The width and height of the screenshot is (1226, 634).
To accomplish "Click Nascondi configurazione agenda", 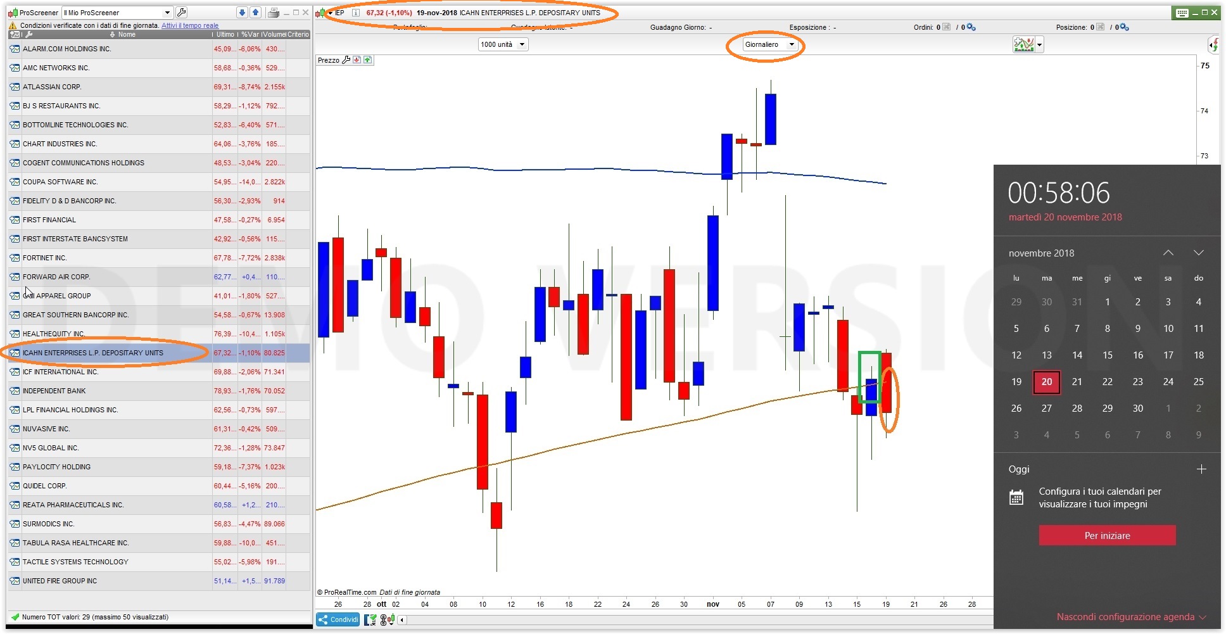I will click(1131, 617).
